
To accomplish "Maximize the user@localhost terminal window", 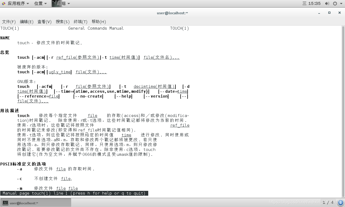I will click(329, 13).
